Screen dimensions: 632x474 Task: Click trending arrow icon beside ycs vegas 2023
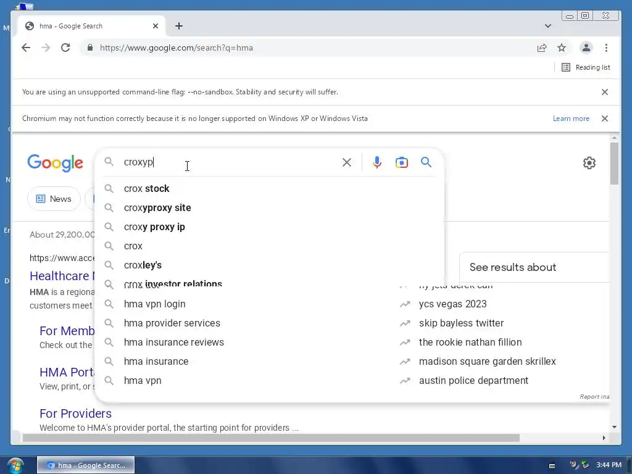tap(405, 304)
